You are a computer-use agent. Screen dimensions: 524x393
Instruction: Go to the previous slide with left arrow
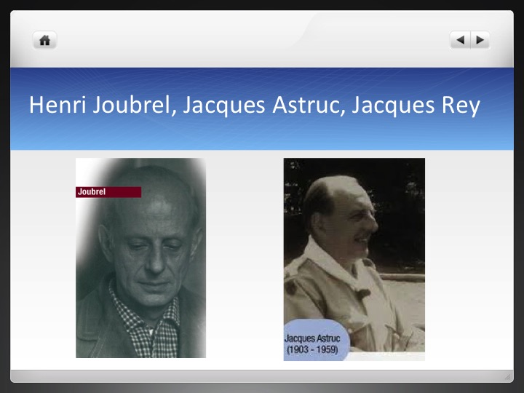point(460,41)
